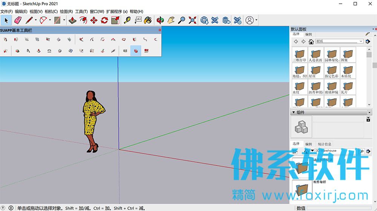Switch to the 统计信息 tab

[324, 144]
